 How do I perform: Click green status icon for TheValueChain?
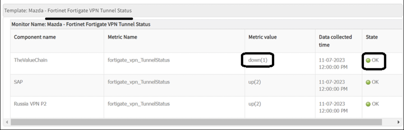point(368,60)
